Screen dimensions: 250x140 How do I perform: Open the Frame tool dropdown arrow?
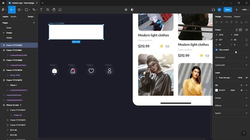[22, 10]
